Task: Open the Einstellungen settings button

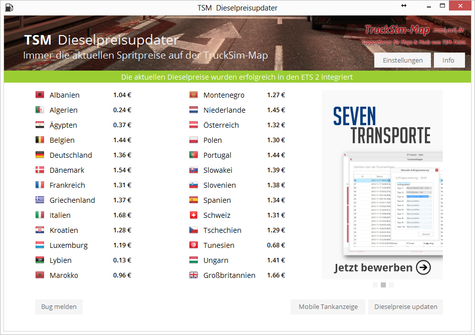Action: (403, 60)
